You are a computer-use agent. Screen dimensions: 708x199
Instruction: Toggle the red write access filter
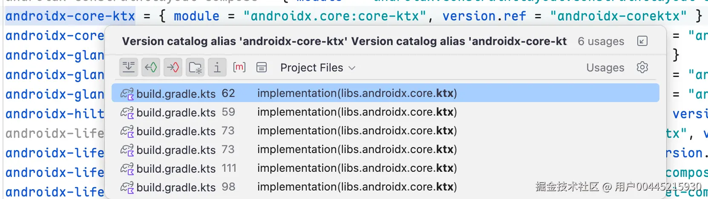click(173, 67)
